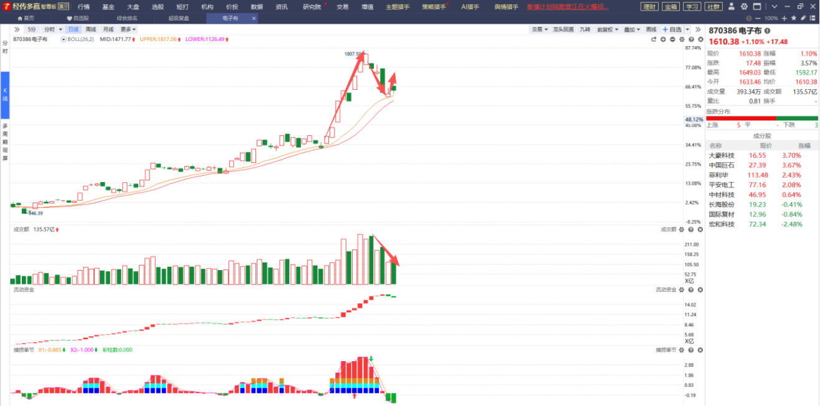
Task: Expand the title bar chevron menu
Action: point(775,6)
